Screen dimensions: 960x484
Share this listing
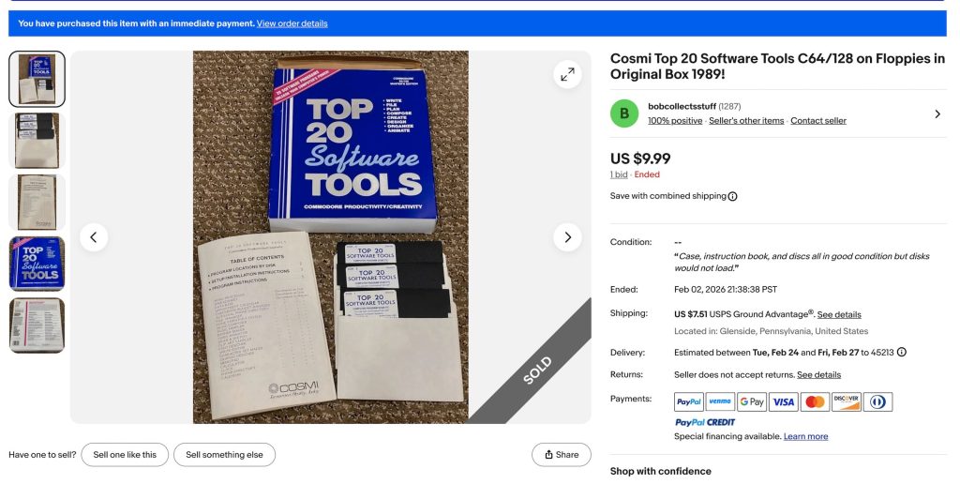coord(562,455)
